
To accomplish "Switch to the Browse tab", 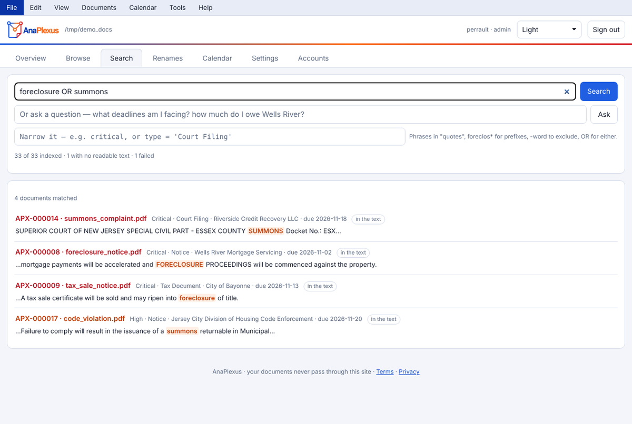I will pos(78,58).
